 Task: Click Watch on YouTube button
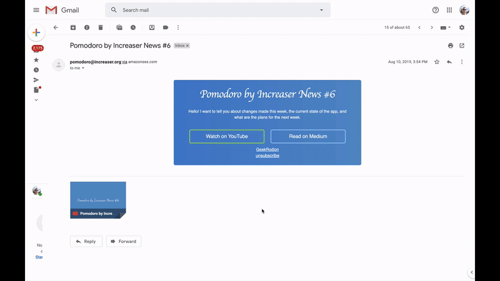pyautogui.click(x=227, y=136)
